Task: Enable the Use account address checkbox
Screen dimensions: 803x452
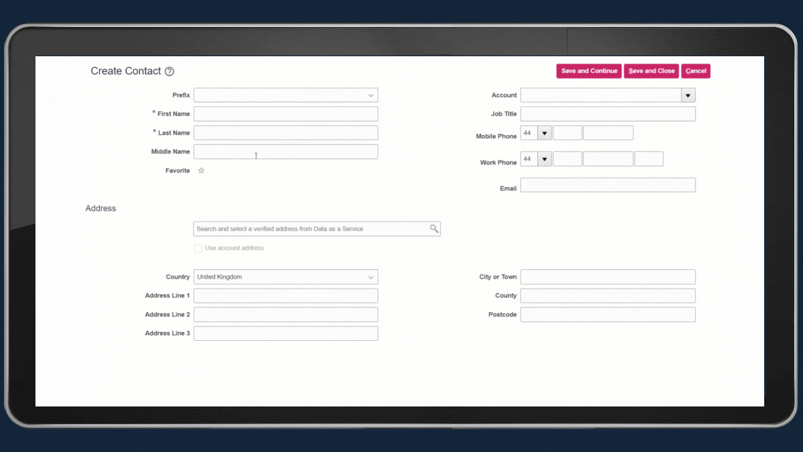Action: click(198, 248)
